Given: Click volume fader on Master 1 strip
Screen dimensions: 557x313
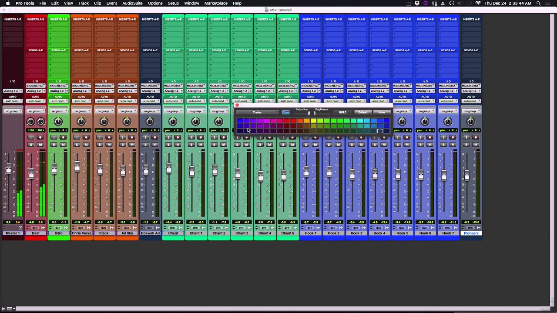Looking at the screenshot, I should (x=8, y=170).
